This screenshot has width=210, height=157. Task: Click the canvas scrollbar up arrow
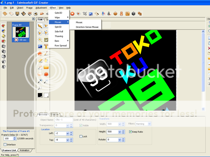pos(203,31)
